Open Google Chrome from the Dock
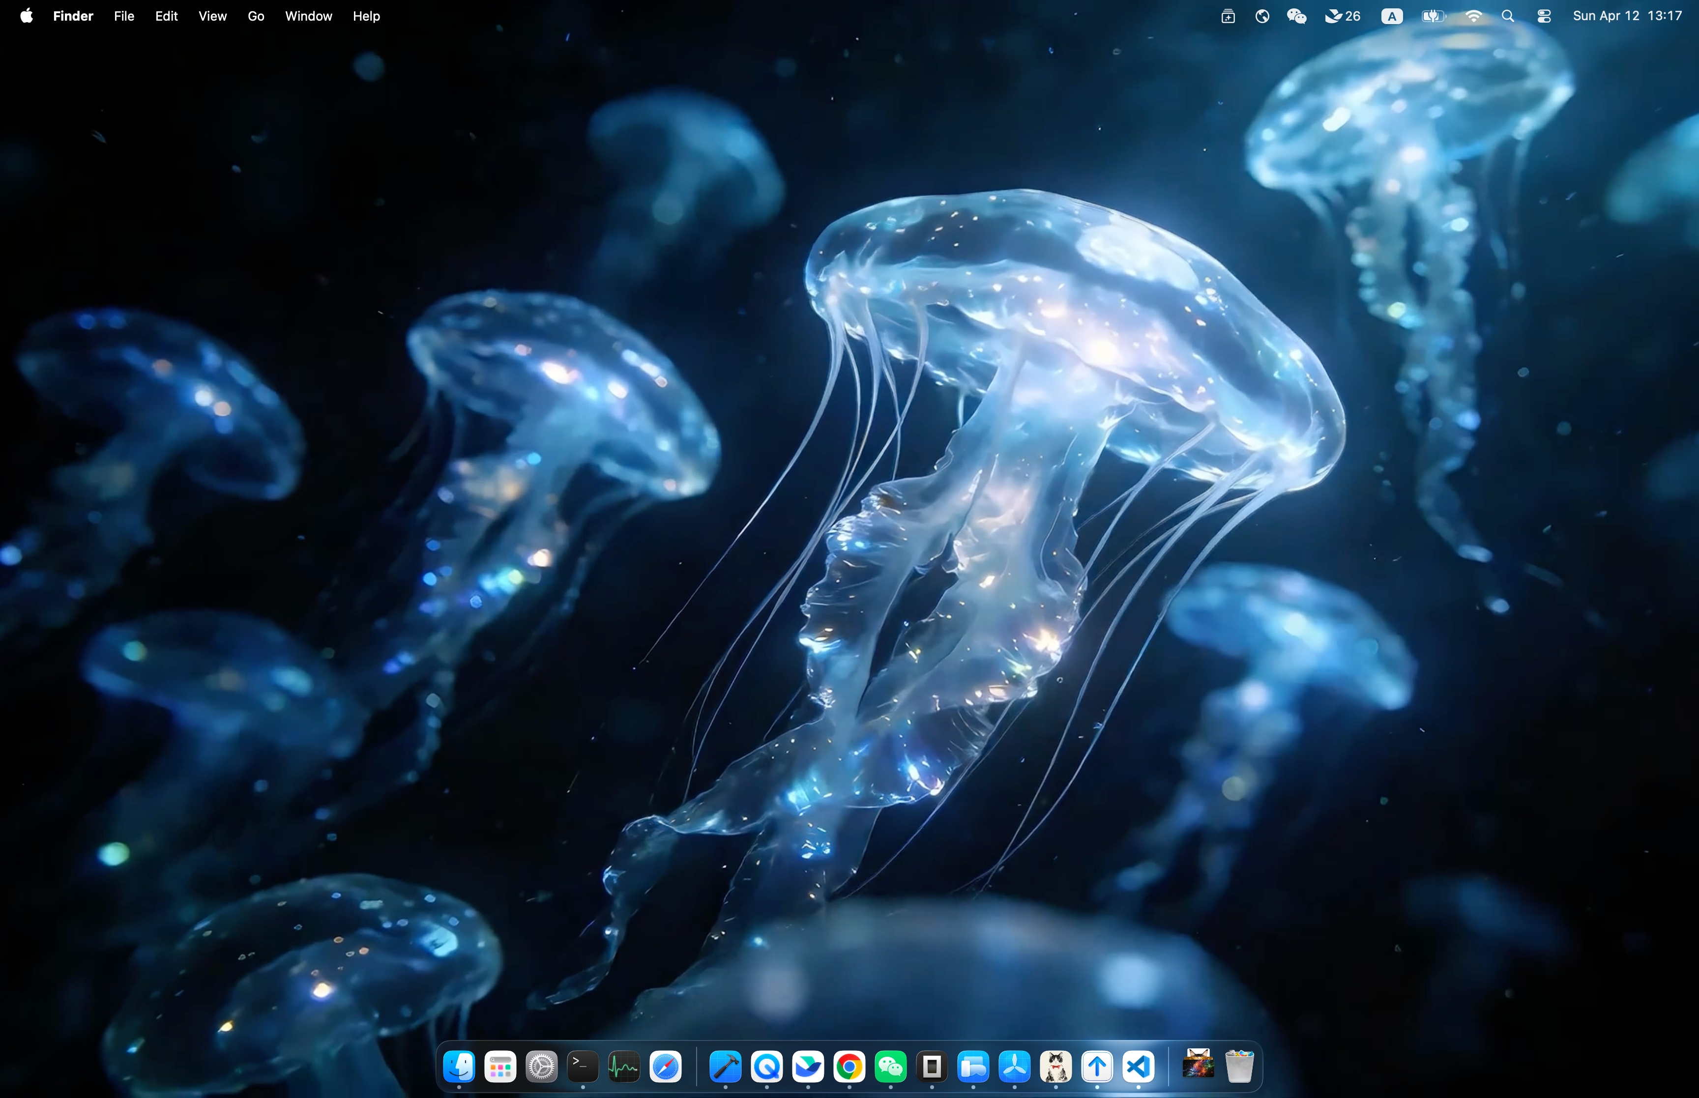Screen dimensions: 1699x1098 [x=849, y=1067]
